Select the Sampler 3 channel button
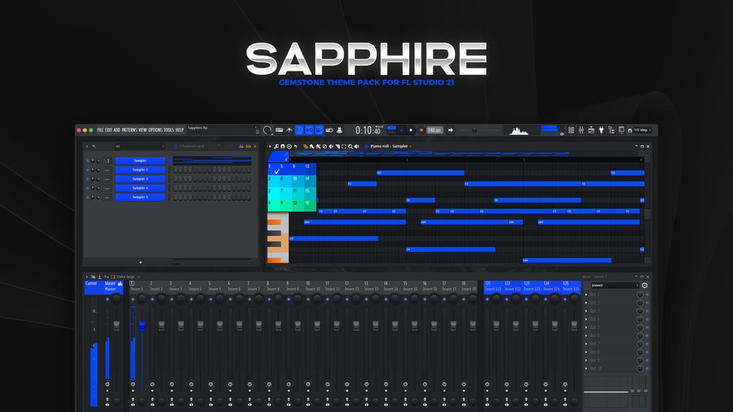The height and width of the screenshot is (412, 733). (x=140, y=179)
